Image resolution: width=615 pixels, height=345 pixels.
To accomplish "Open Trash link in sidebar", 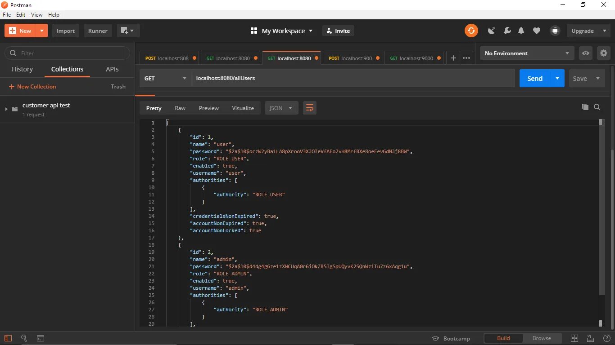I will click(x=118, y=86).
